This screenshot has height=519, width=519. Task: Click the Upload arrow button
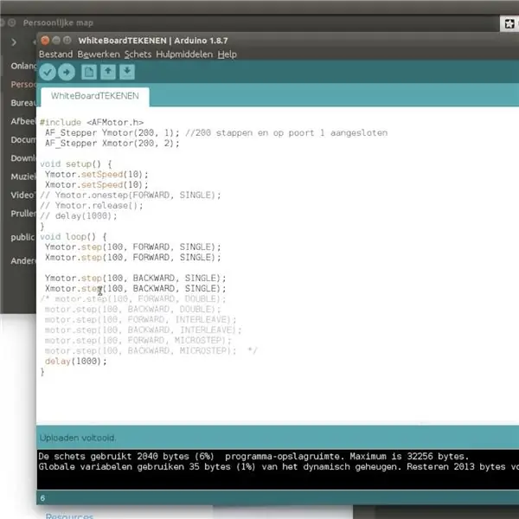(67, 72)
